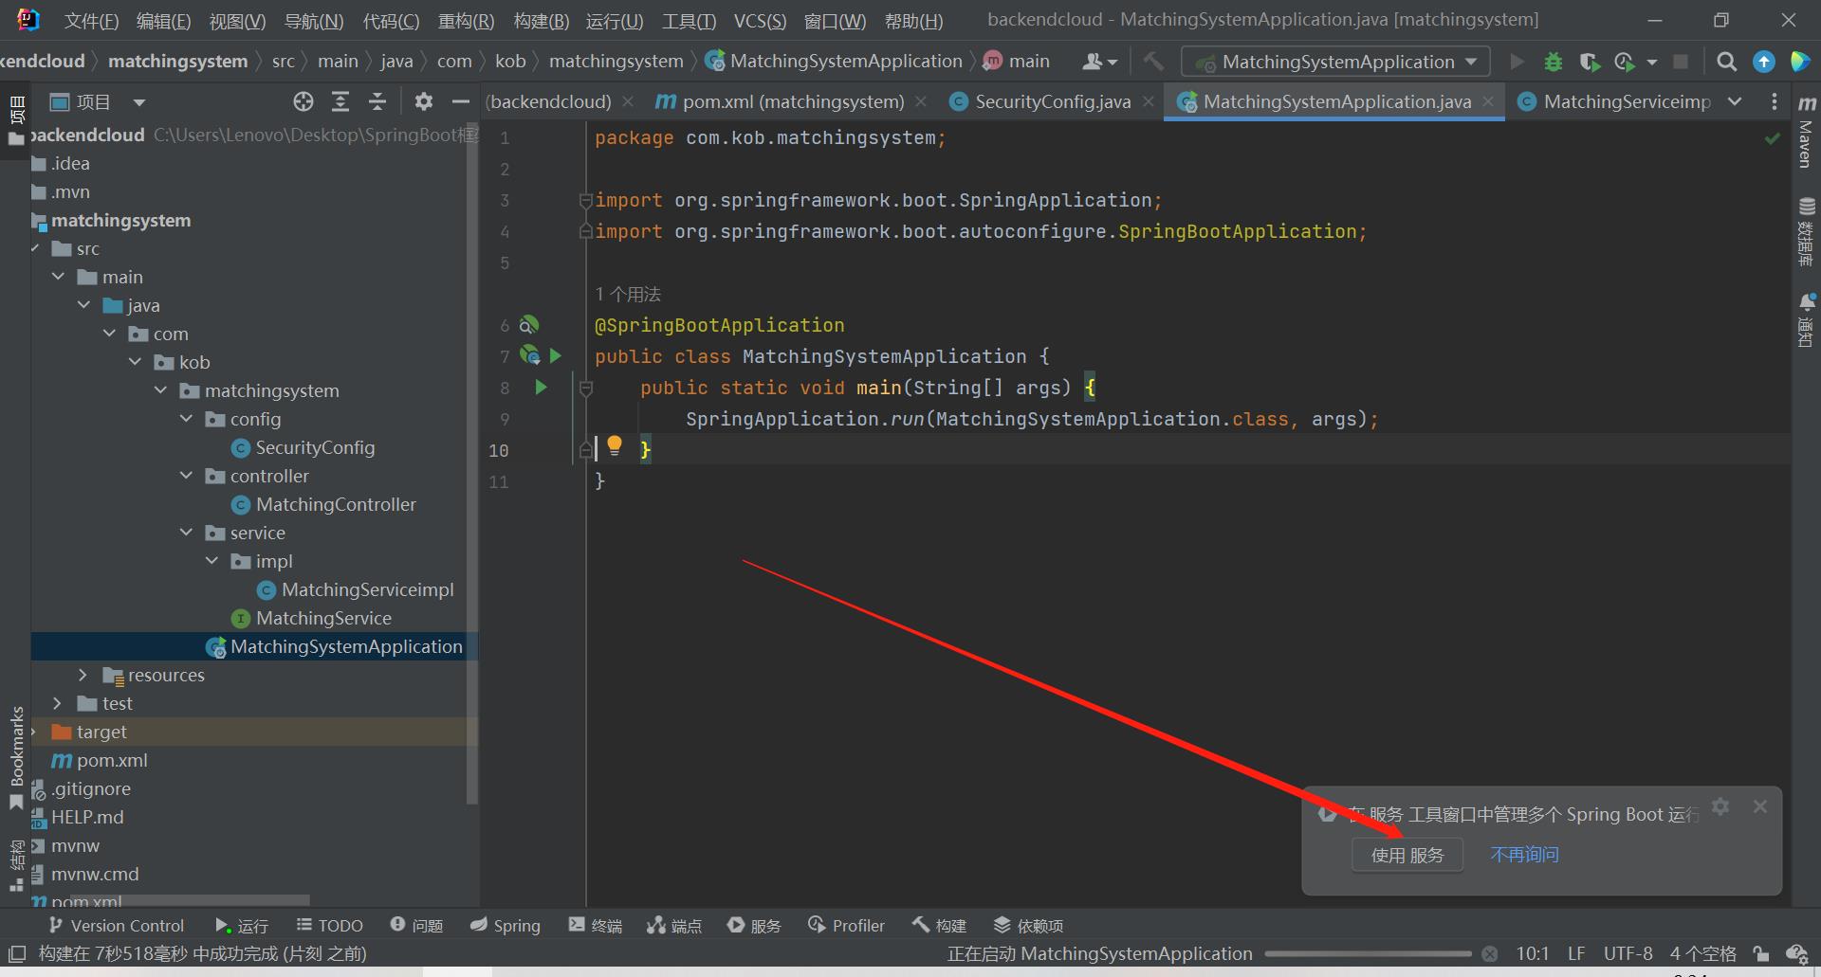Show hidden editor tabs dropdown chevron

click(1735, 101)
